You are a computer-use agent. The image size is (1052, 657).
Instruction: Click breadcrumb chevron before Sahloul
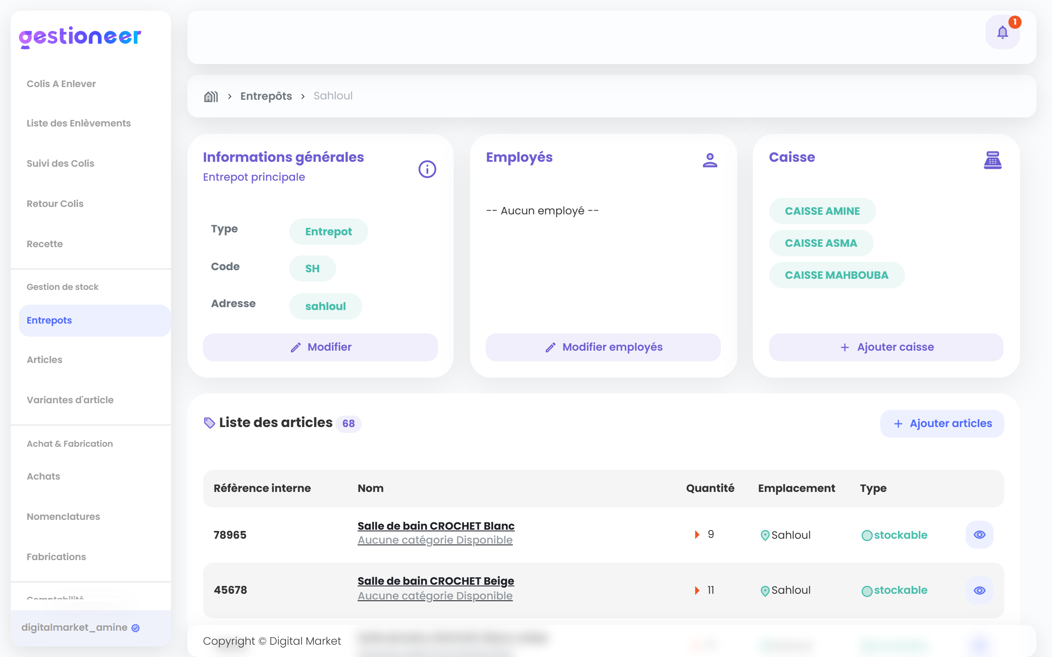(303, 96)
